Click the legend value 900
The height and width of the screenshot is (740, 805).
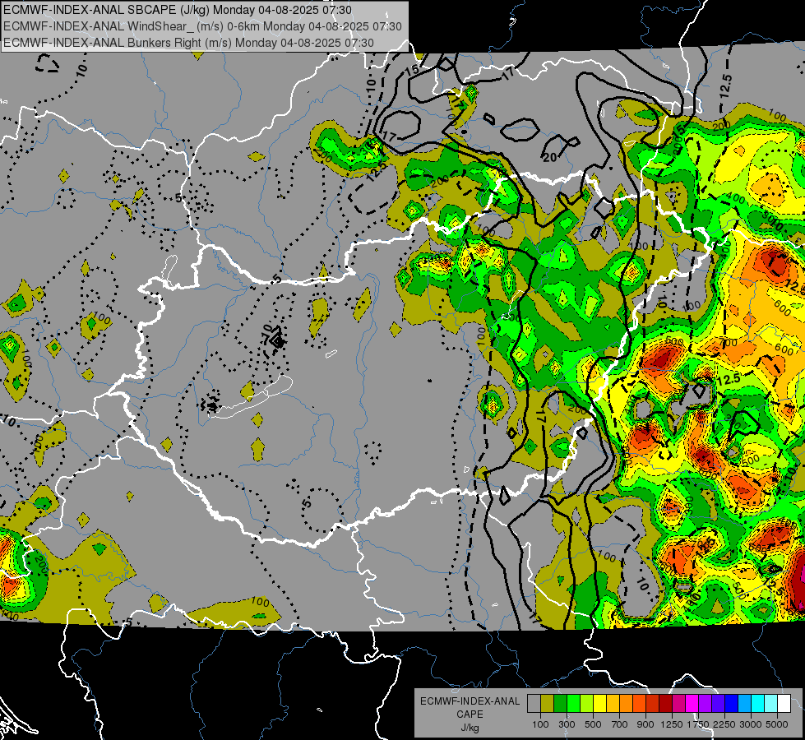(645, 724)
